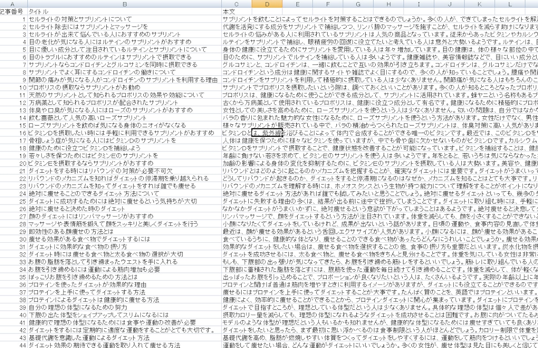Click article number 16 cell
Viewport: 538px width, 348px height.
[13, 133]
